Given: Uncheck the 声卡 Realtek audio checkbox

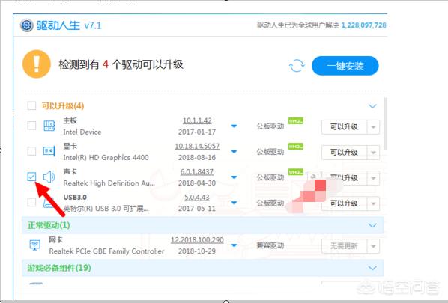Looking at the screenshot, I should tap(31, 177).
